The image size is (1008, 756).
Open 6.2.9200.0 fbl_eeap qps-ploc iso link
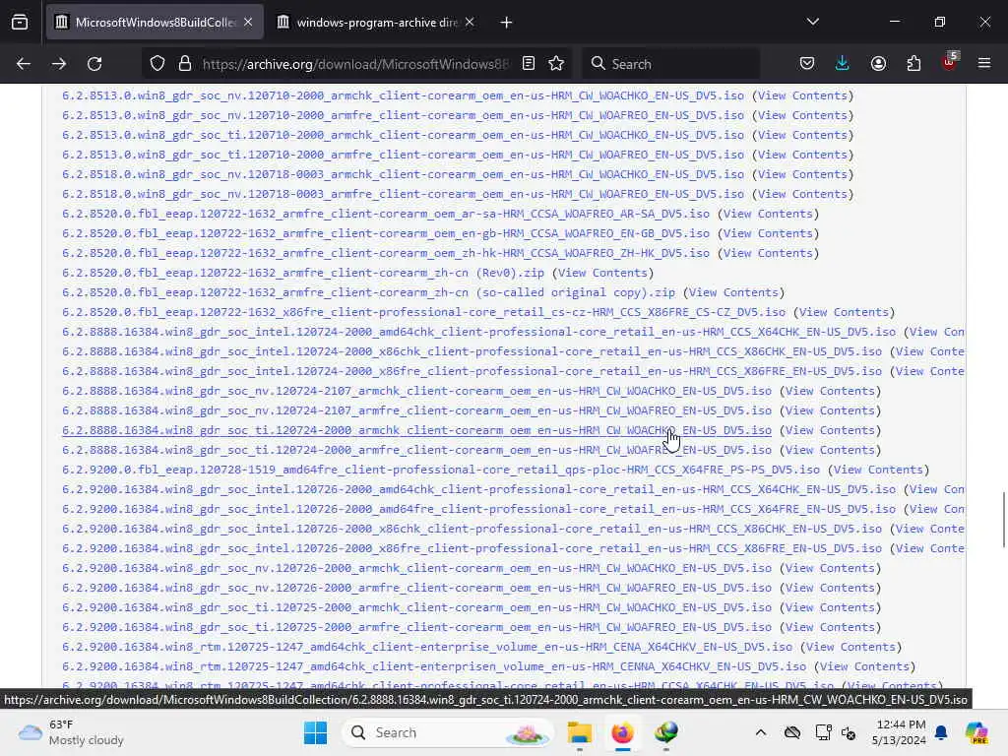click(441, 470)
